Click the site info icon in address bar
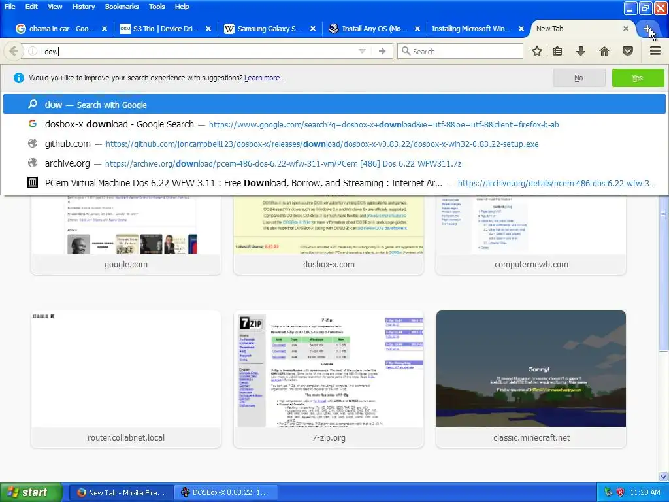The image size is (669, 502). pos(33,51)
